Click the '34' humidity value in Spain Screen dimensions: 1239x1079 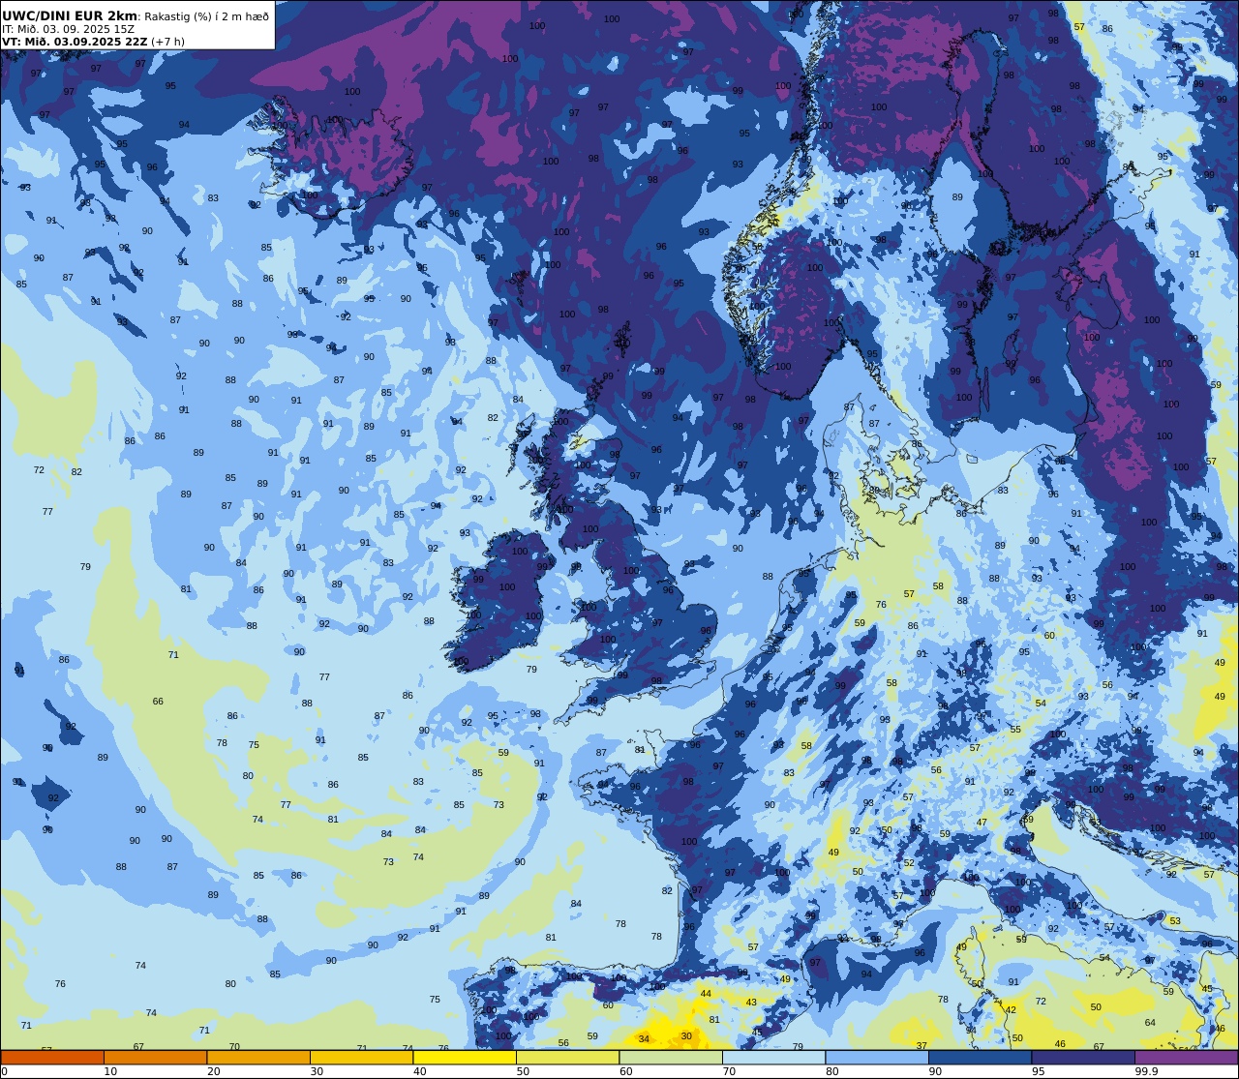click(645, 1039)
